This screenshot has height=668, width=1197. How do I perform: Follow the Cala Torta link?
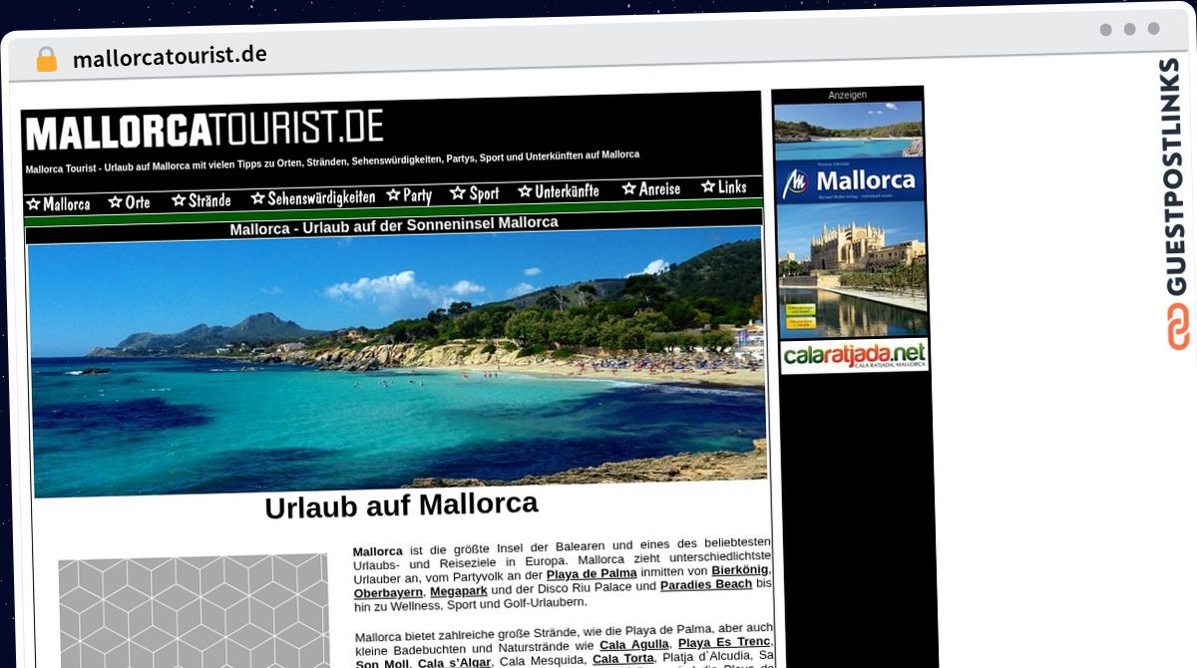(623, 659)
